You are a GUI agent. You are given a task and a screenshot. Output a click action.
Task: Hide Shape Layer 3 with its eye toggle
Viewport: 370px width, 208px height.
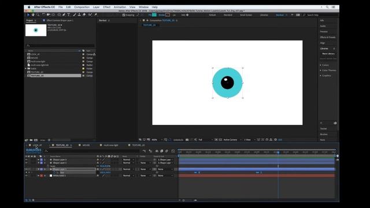(27, 159)
